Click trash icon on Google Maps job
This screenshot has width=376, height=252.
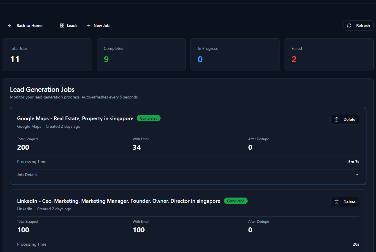pyautogui.click(x=337, y=119)
